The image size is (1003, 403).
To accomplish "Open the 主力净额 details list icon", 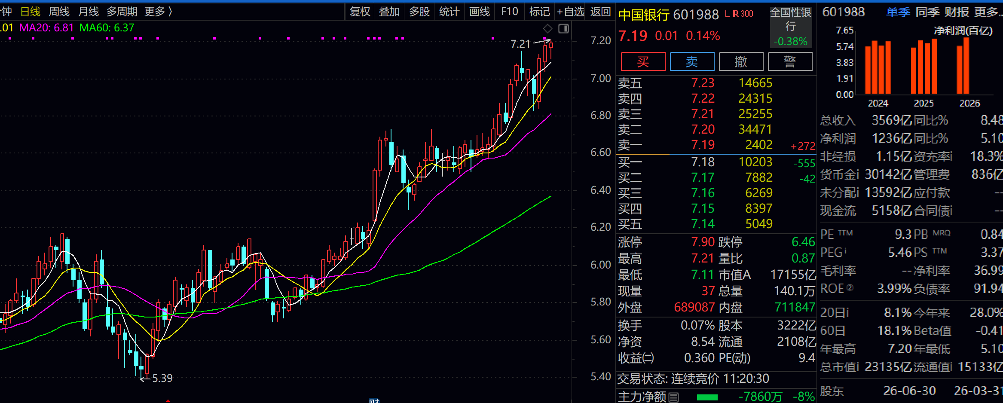I will pos(674,397).
